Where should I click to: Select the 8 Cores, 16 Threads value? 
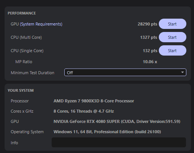pyautogui.click(x=84, y=111)
